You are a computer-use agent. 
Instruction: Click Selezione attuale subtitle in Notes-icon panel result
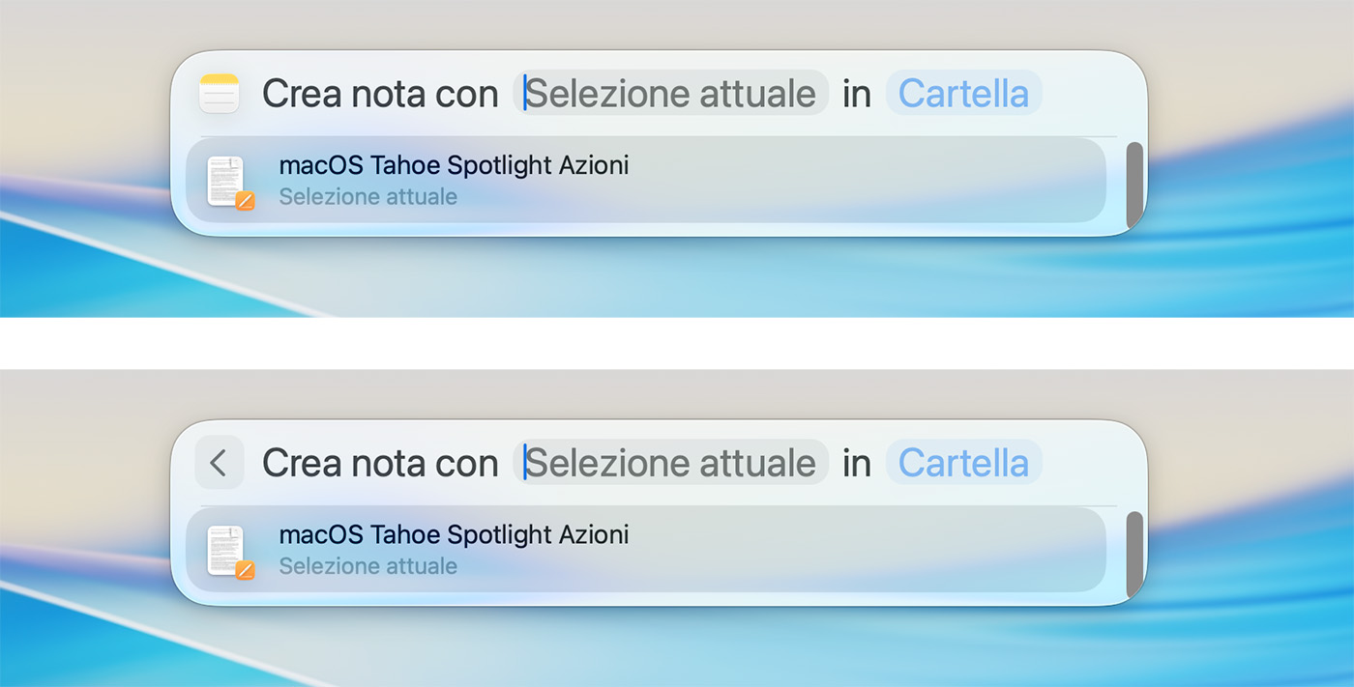tap(368, 197)
